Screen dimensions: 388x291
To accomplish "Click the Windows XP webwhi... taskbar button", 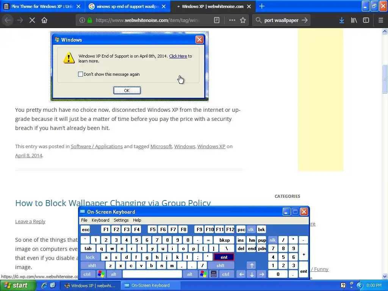I will click(x=90, y=286).
